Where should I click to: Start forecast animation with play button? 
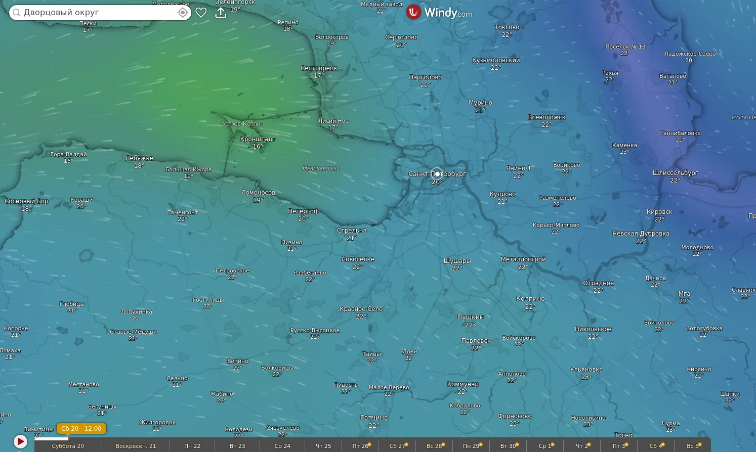20,441
